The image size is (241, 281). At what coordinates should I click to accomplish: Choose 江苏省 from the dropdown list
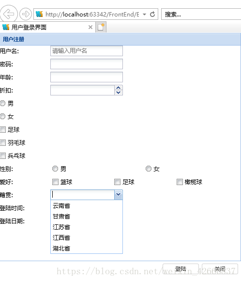pyautogui.click(x=87, y=227)
